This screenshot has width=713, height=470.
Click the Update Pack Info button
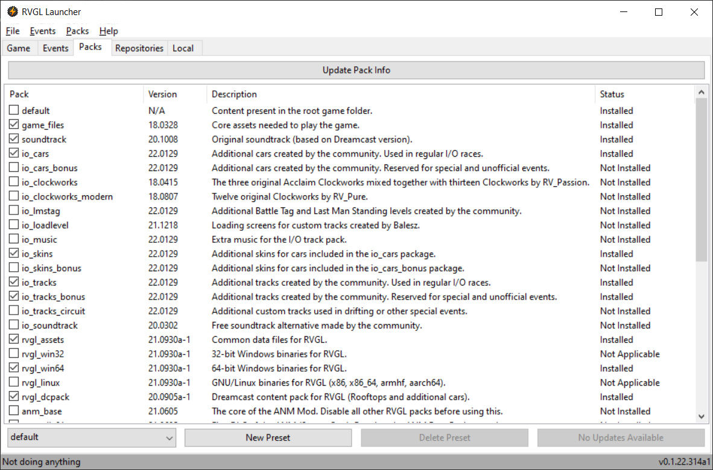click(x=357, y=70)
